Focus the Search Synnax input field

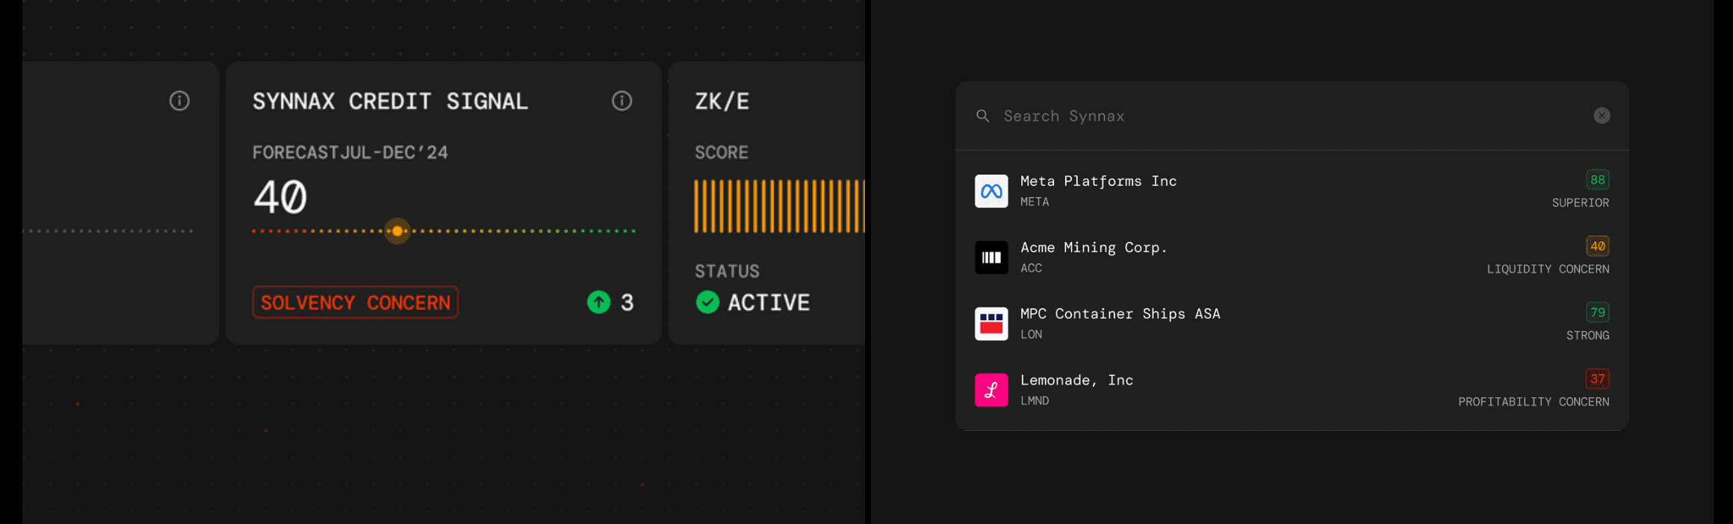(1270, 116)
